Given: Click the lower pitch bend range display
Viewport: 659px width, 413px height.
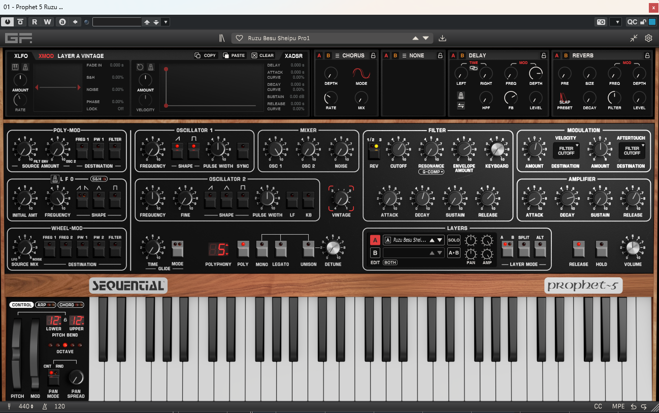Looking at the screenshot, I should click(54, 320).
